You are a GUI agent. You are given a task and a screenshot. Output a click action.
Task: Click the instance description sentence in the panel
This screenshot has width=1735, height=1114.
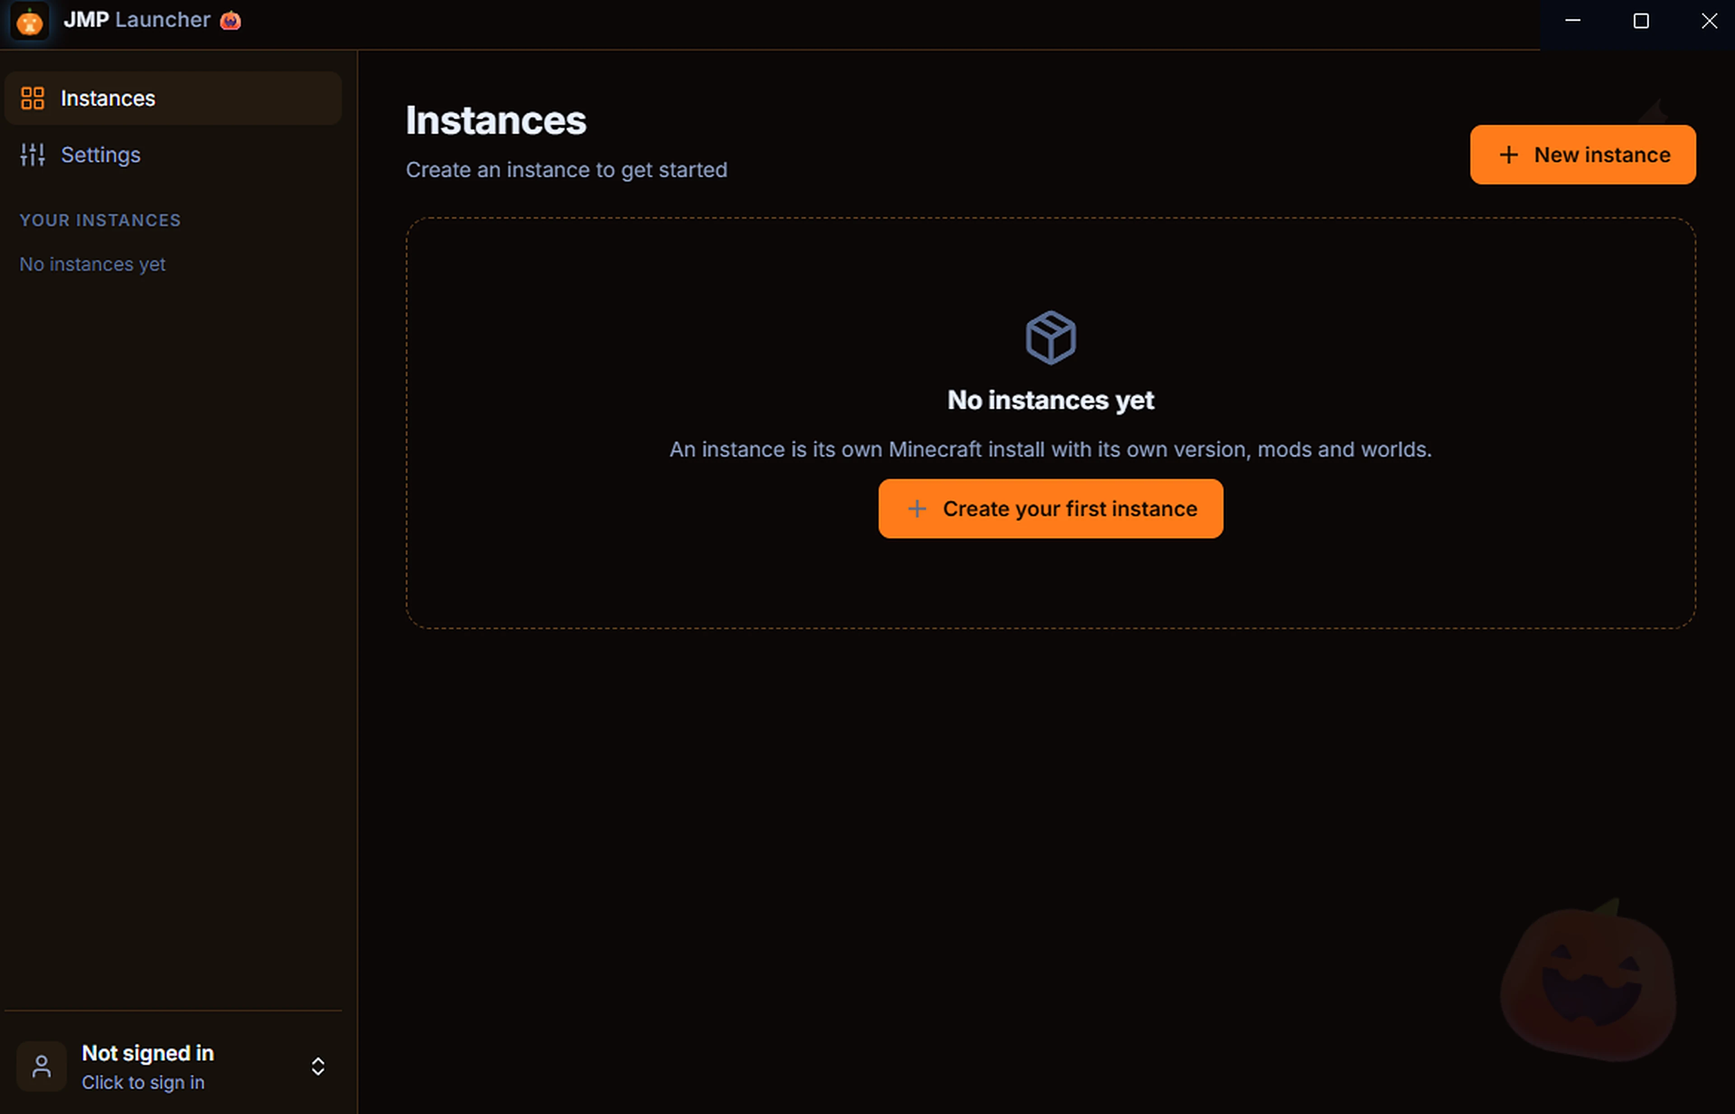[1050, 449]
